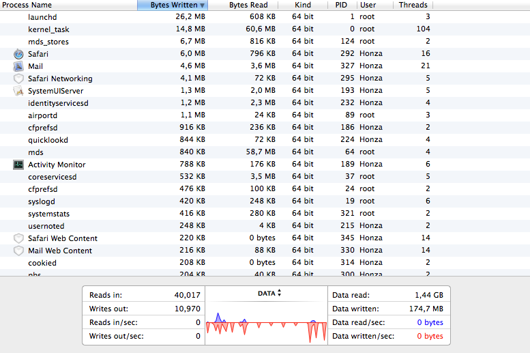
Task: Sort by the Bytes Written column
Action: pyautogui.click(x=173, y=5)
